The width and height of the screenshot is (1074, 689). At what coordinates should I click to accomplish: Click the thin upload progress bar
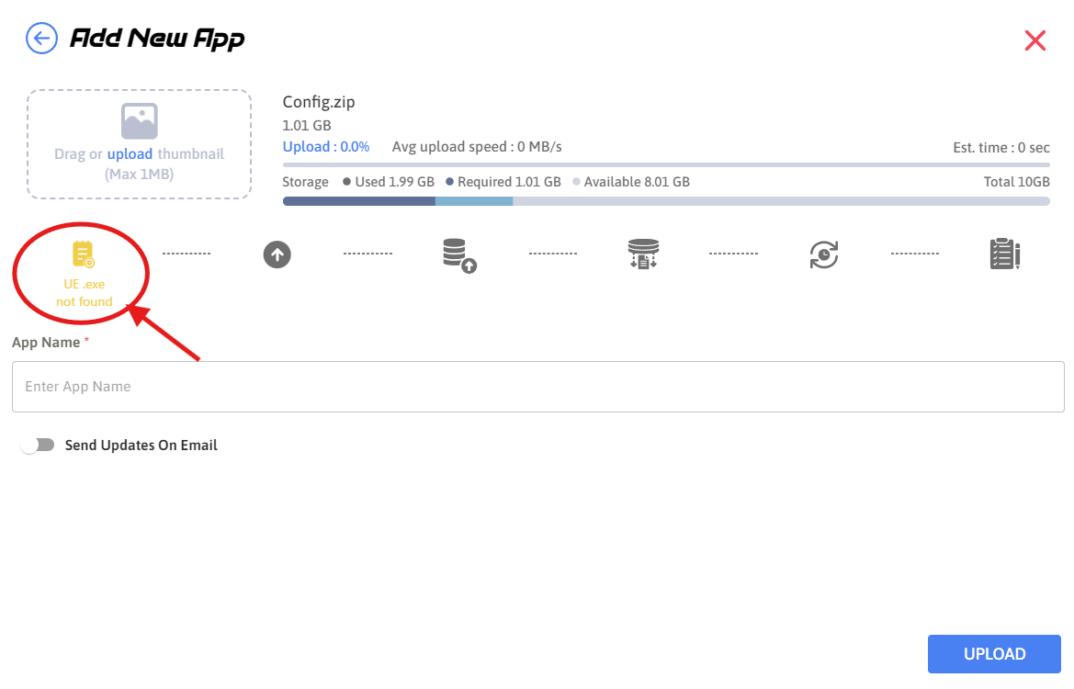(665, 165)
